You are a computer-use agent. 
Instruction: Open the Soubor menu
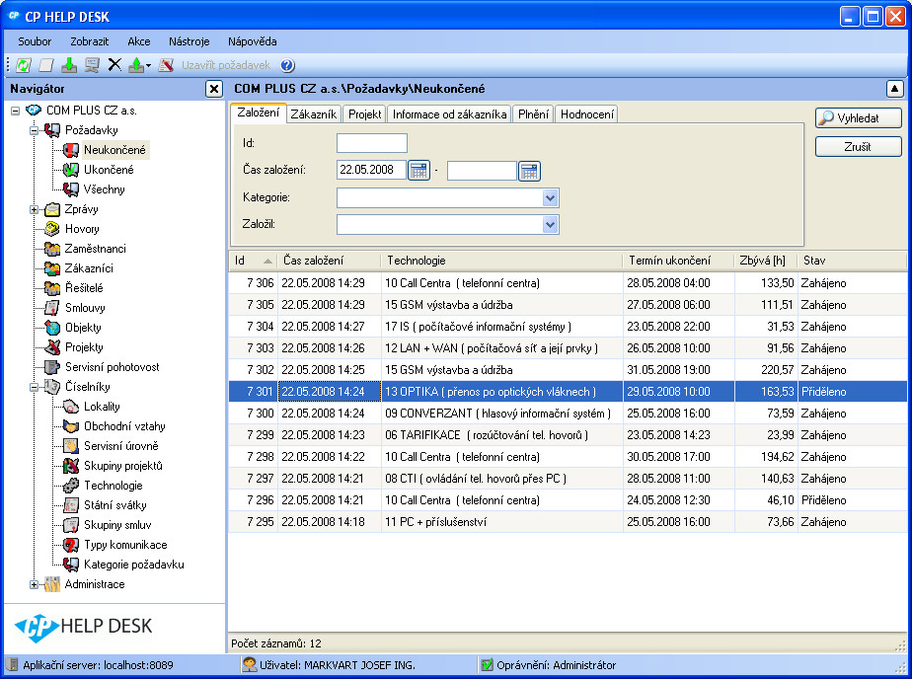[x=35, y=41]
